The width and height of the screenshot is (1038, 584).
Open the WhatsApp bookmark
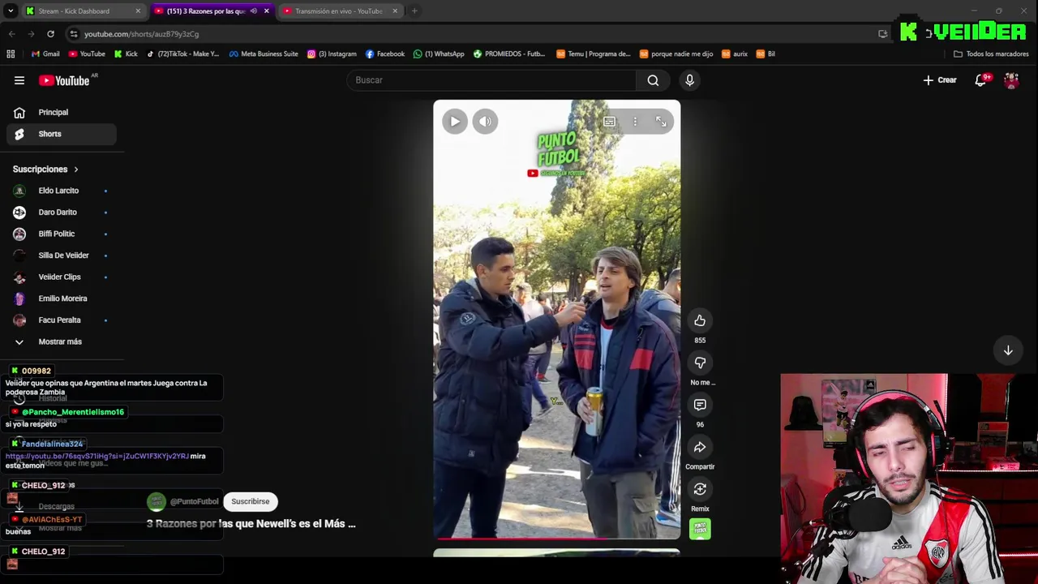[x=439, y=54]
